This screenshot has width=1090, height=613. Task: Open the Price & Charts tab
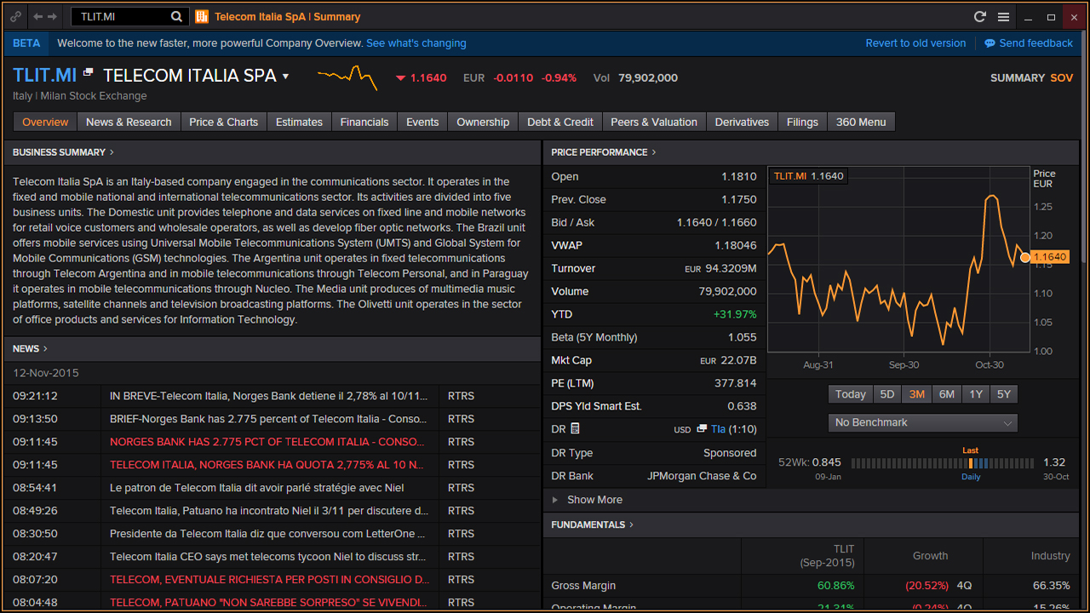[223, 122]
